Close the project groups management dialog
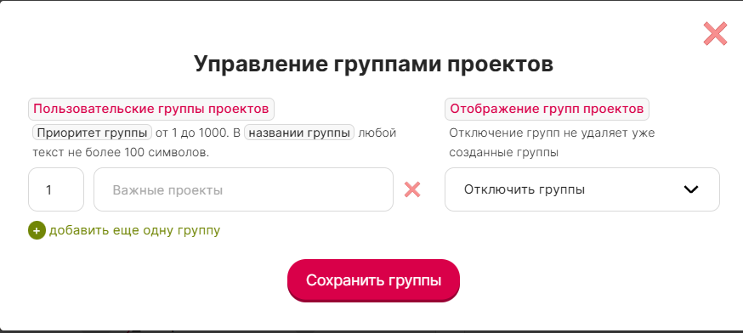Image resolution: width=743 pixels, height=333 pixels. point(715,34)
